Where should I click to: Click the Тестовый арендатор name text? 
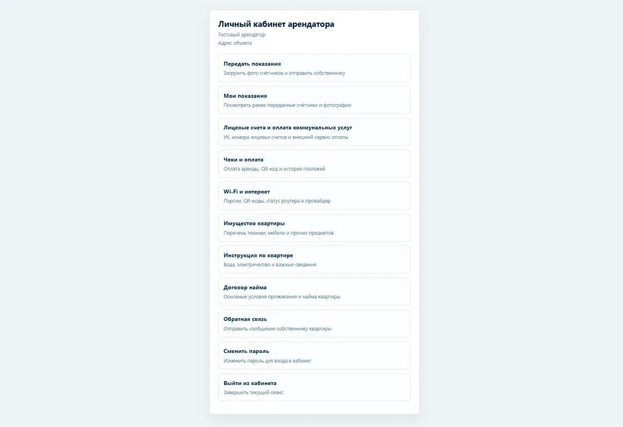[241, 35]
